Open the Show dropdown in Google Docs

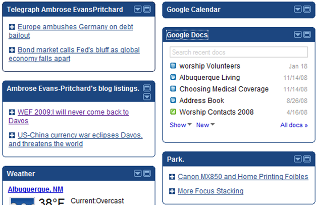[x=181, y=125]
